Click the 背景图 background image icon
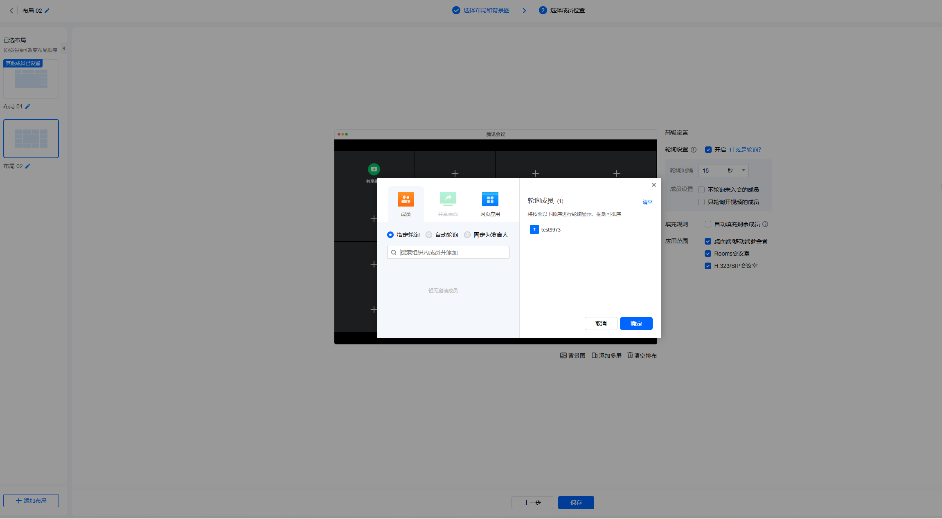 click(563, 355)
